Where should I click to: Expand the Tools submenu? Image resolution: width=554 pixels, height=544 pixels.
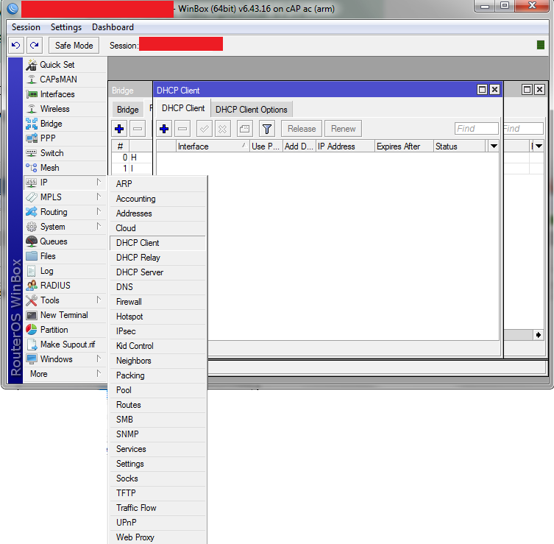click(x=65, y=300)
